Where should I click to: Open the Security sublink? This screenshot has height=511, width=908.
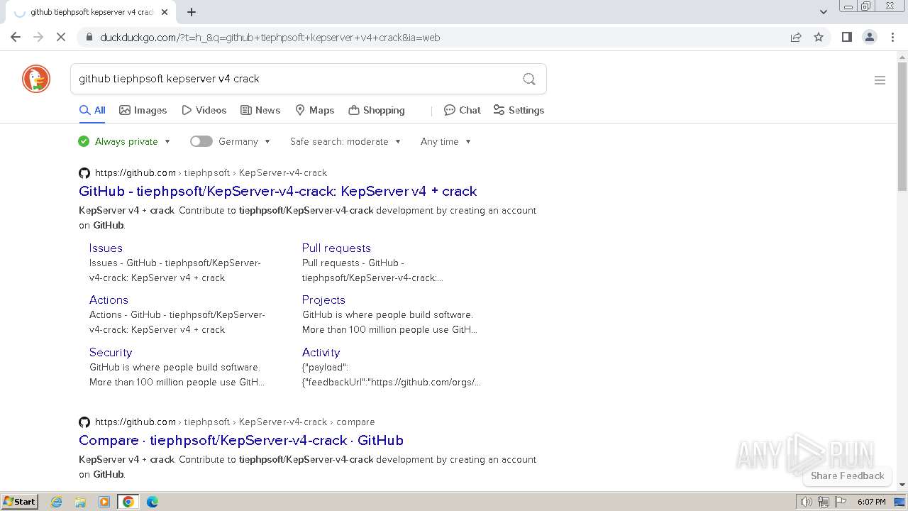pyautogui.click(x=111, y=352)
